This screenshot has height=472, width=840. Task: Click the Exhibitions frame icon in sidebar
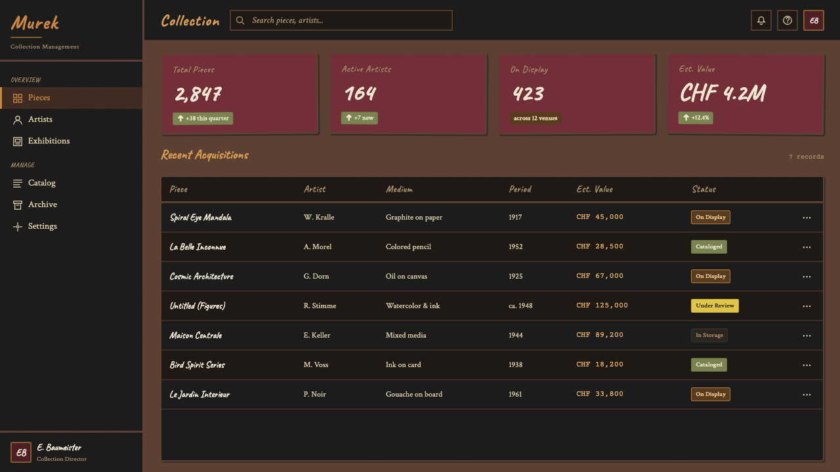click(18, 142)
